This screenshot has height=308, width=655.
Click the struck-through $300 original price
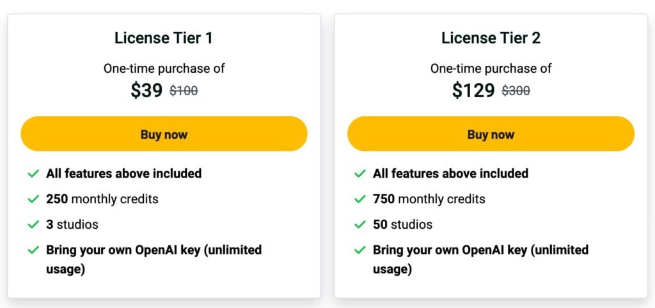[x=516, y=91]
